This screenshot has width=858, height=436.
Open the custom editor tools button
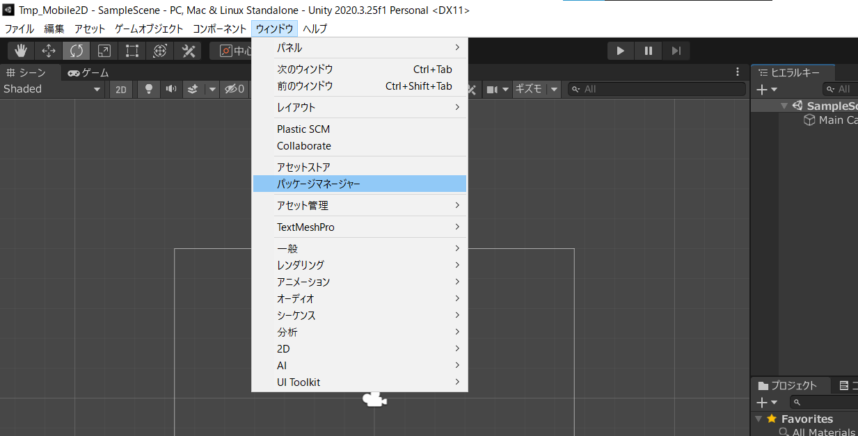(188, 51)
